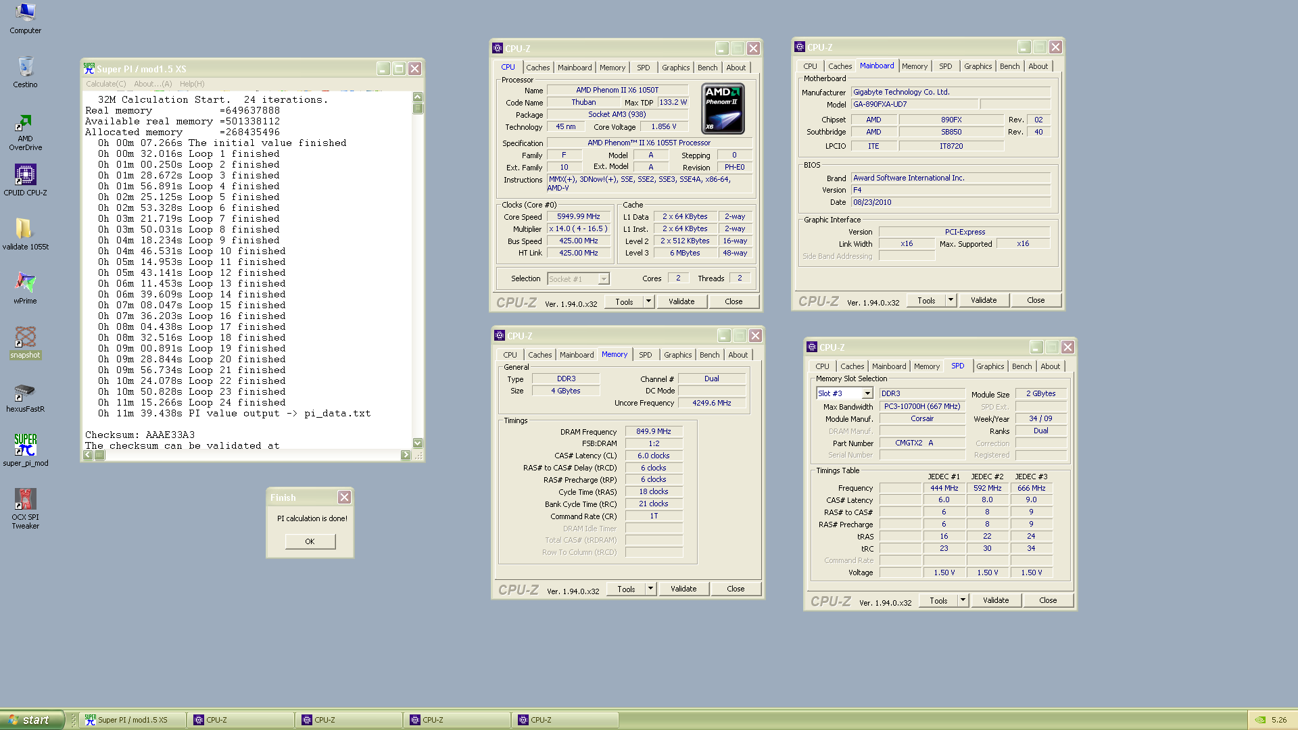Open the Cestino recycle bin icon
The height and width of the screenshot is (730, 1298).
[x=25, y=72]
